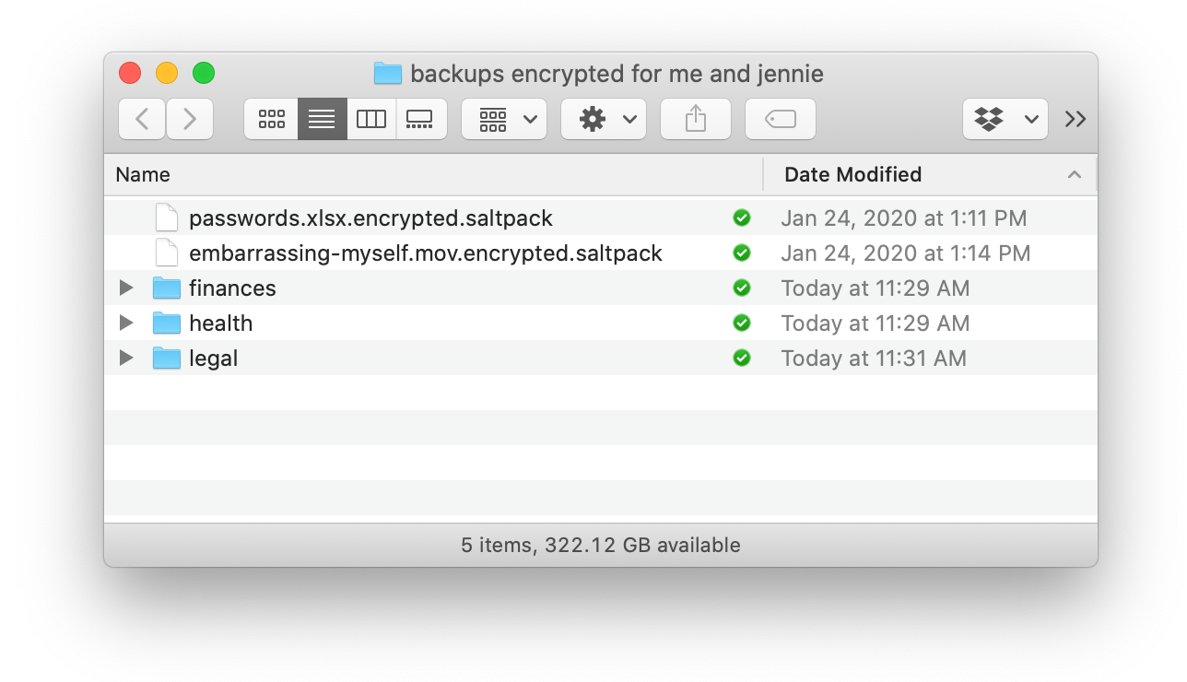Select the health folder name
Viewport: 1187px width, 682px height.
point(220,323)
